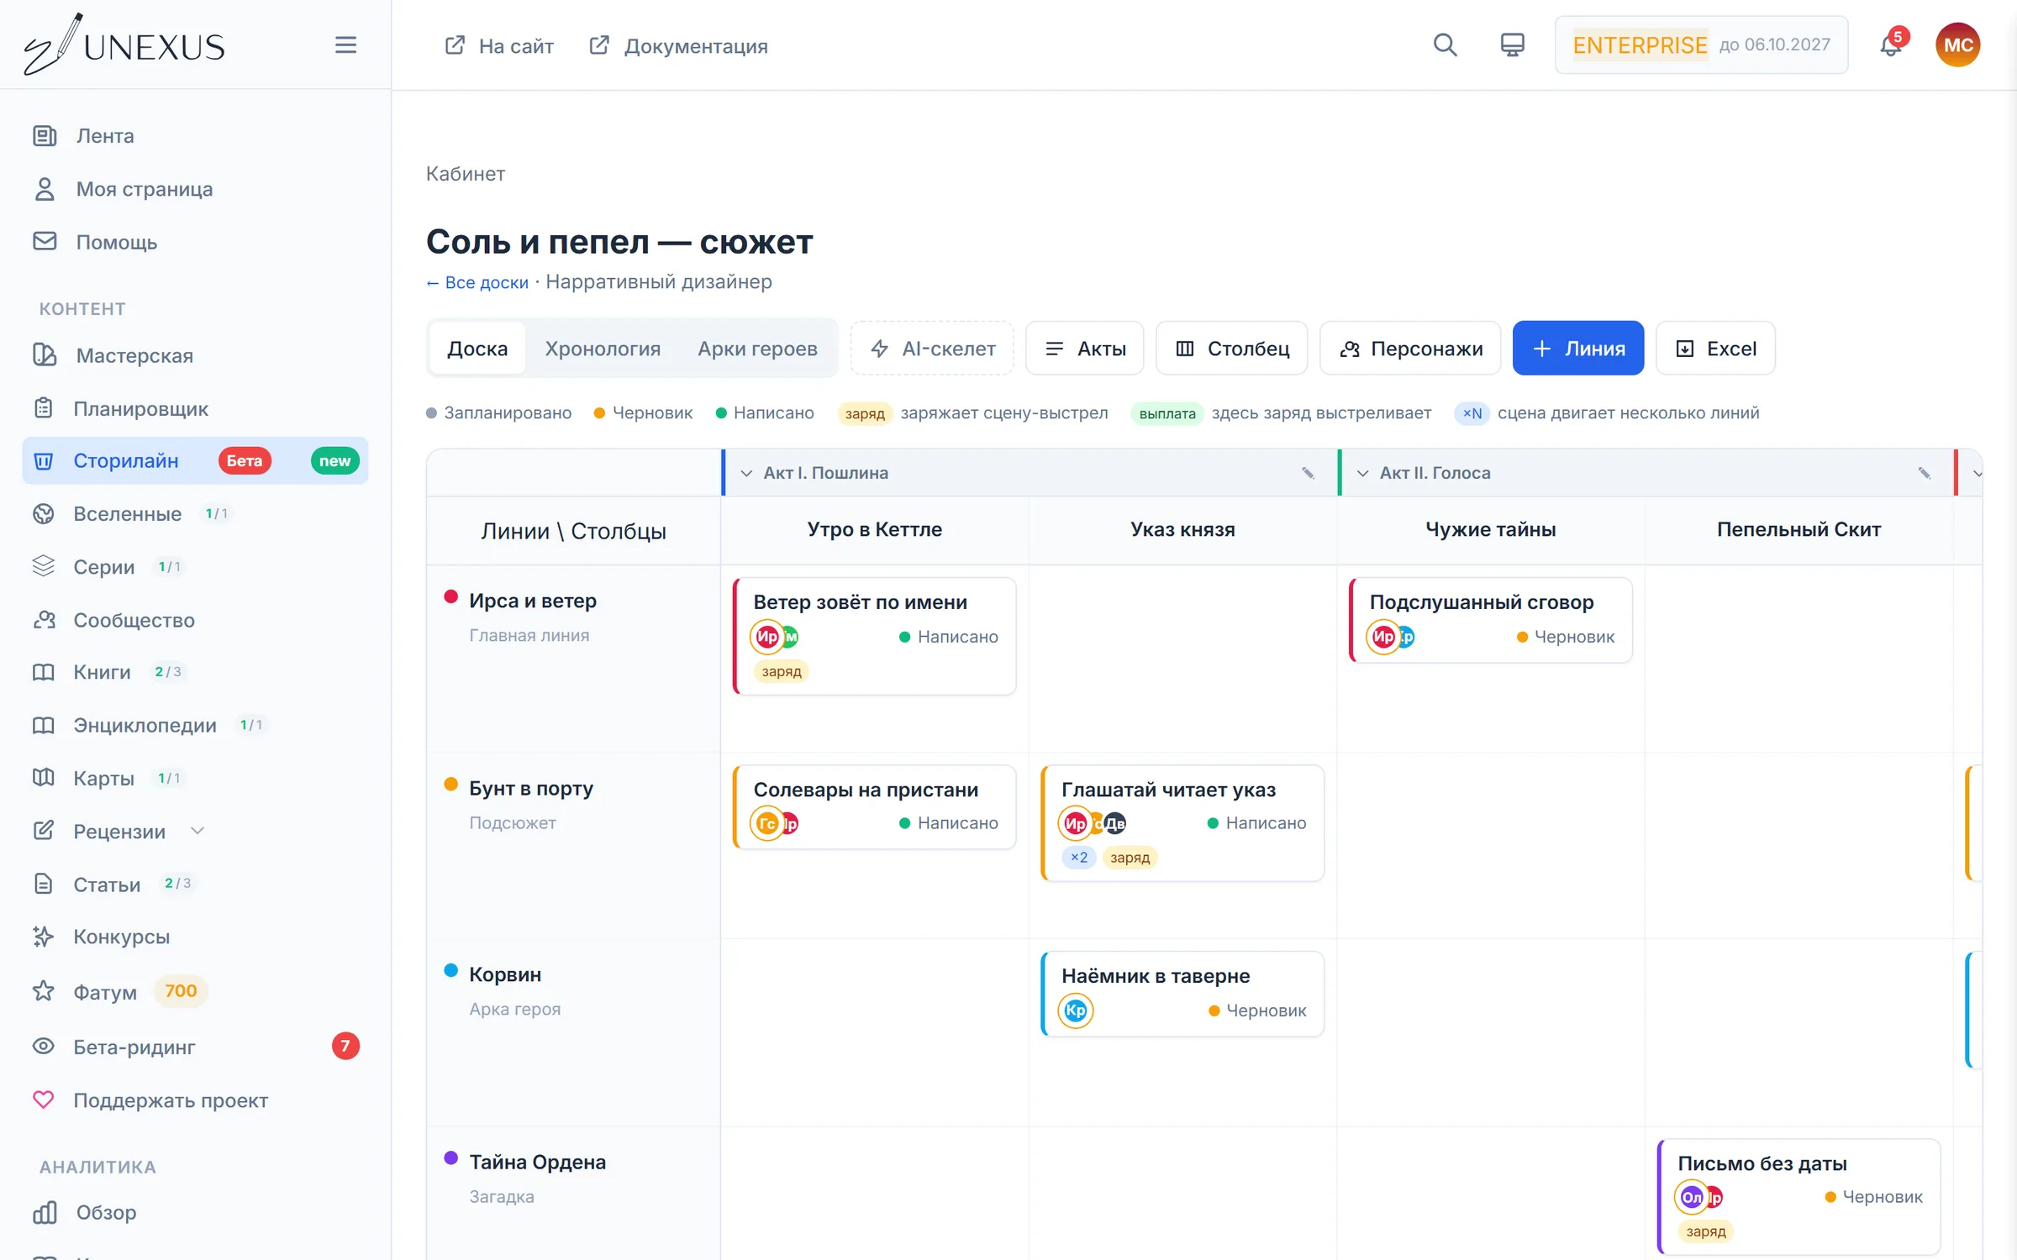Collapse sidebar with hamburger menu icon
Image resolution: width=2017 pixels, height=1260 pixels.
[345, 45]
